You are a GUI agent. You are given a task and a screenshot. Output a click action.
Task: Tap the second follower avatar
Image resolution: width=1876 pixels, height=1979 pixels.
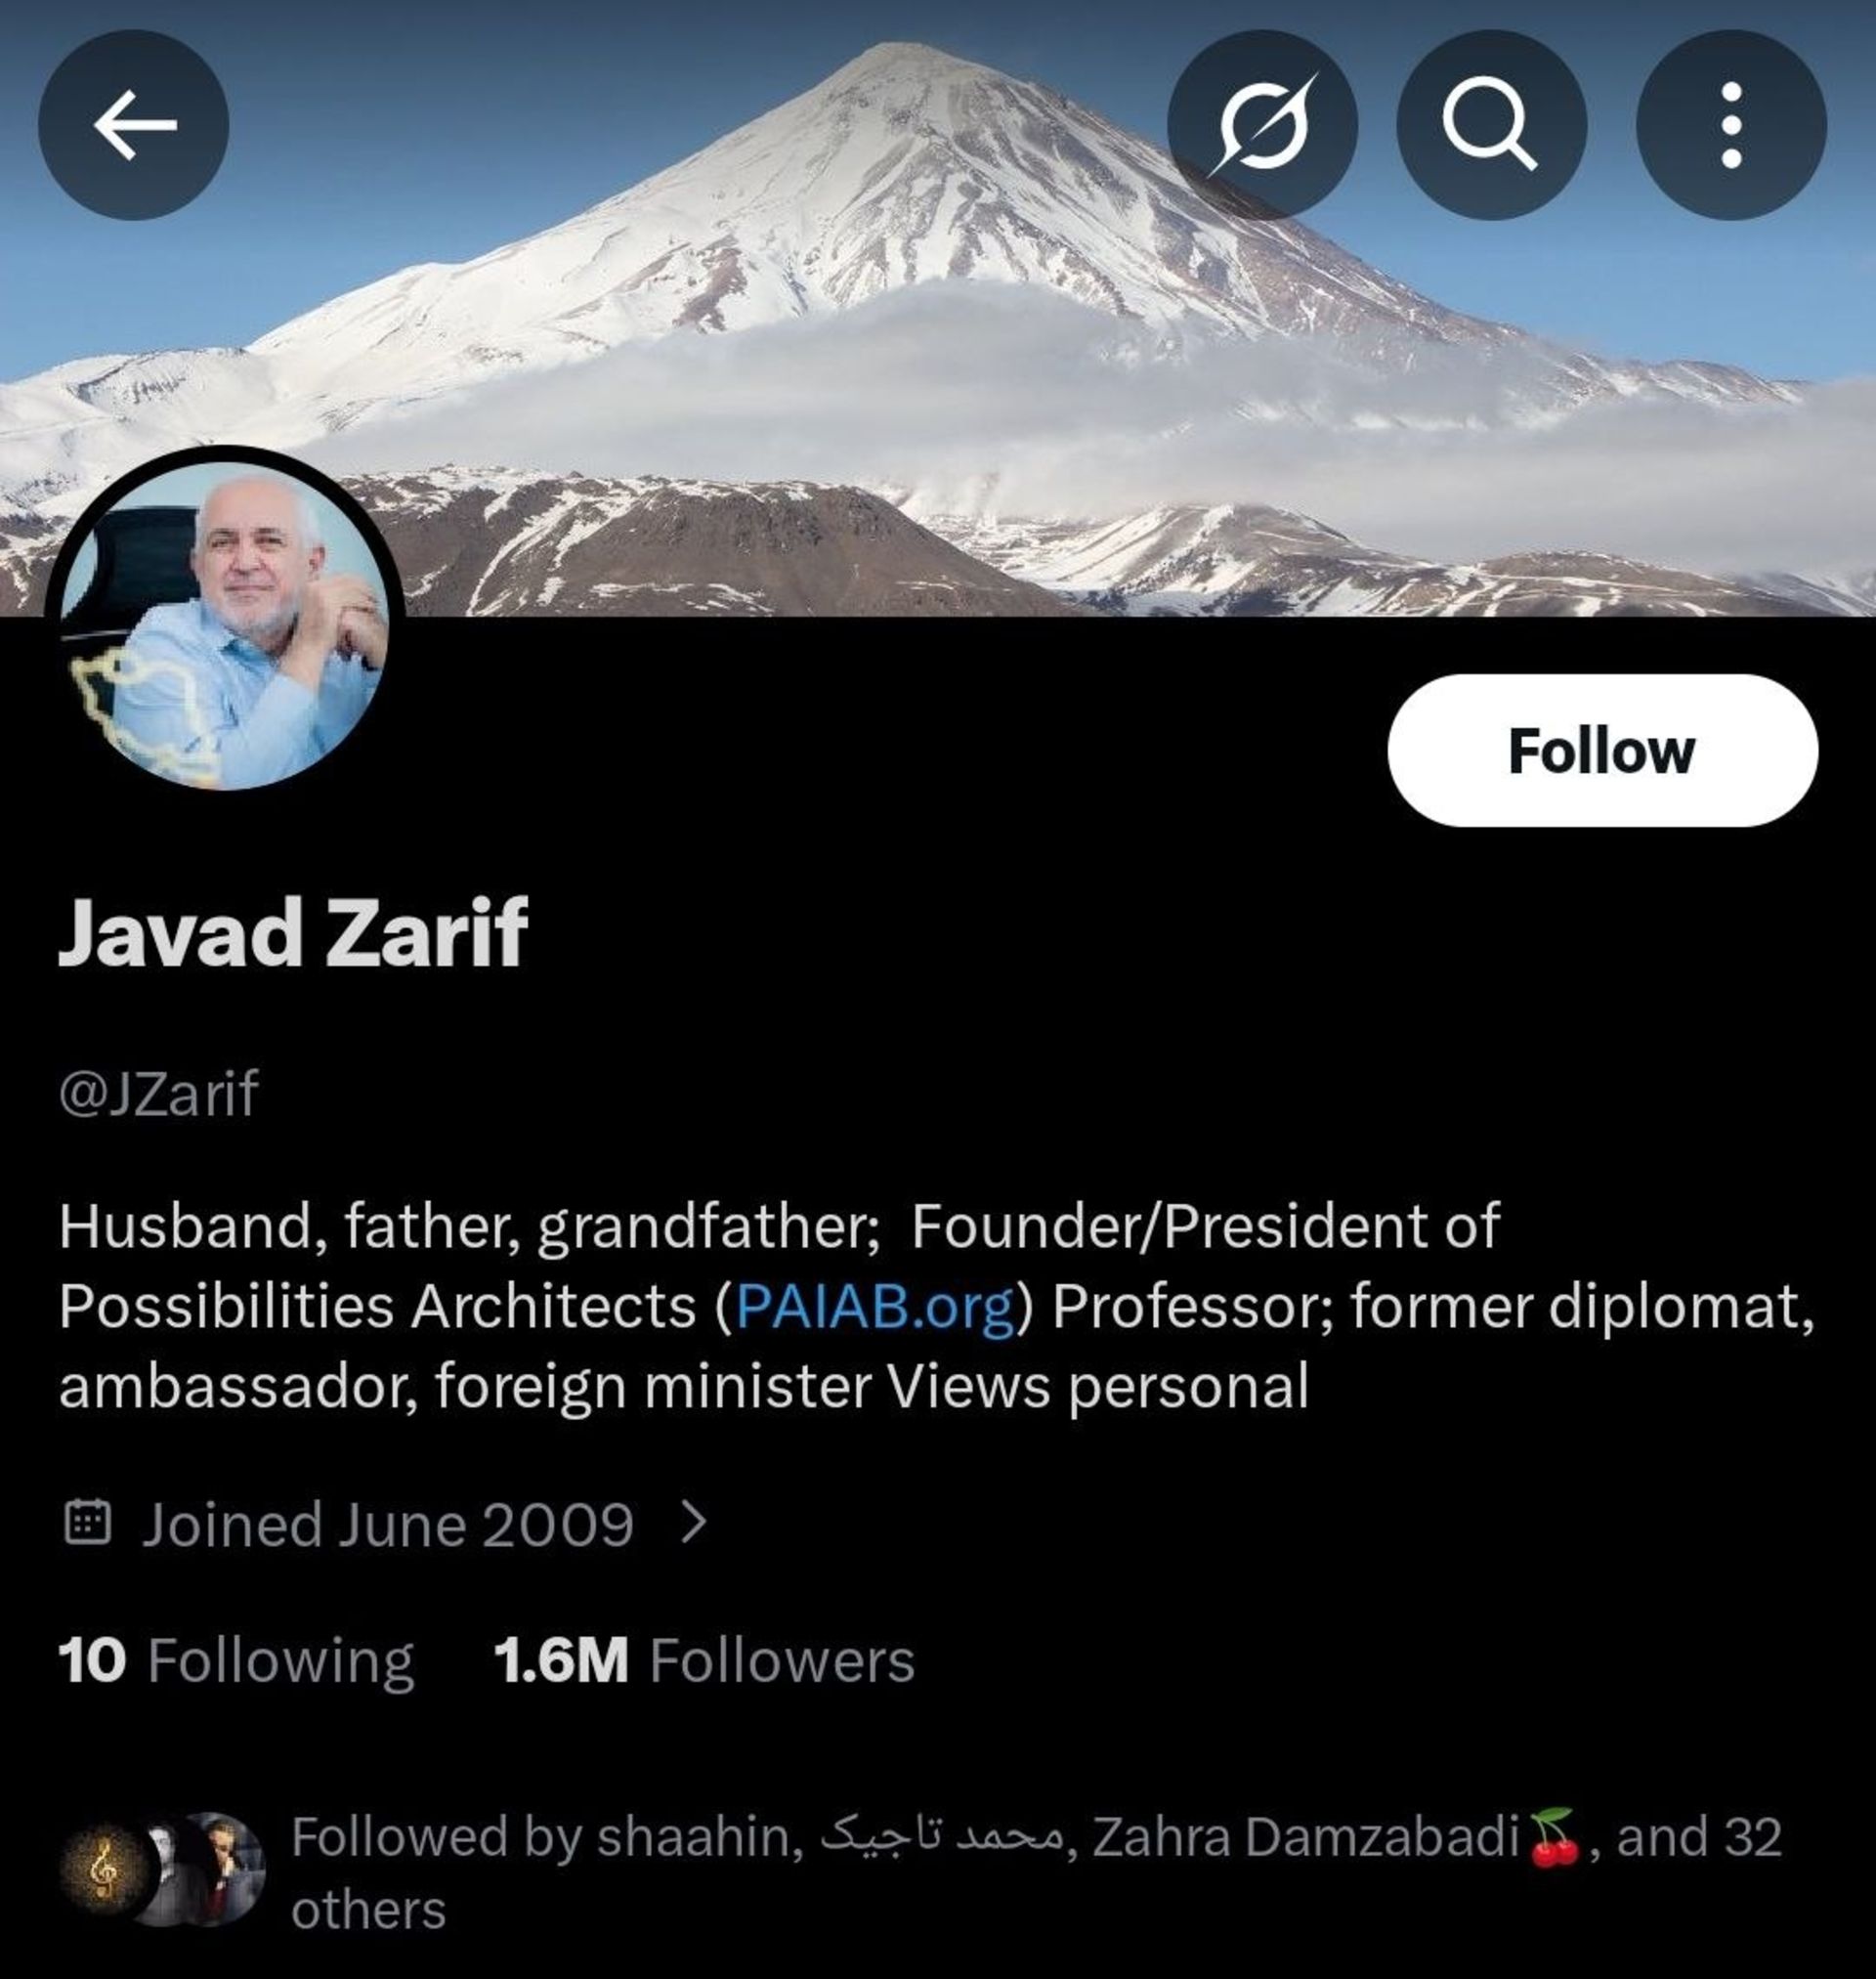tap(164, 1869)
